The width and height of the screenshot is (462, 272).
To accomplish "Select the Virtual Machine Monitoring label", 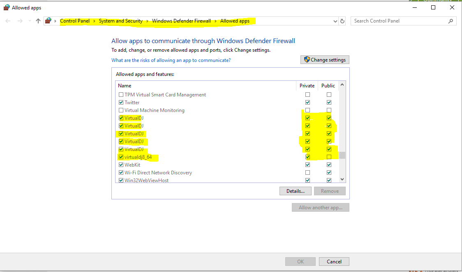I will [155, 110].
